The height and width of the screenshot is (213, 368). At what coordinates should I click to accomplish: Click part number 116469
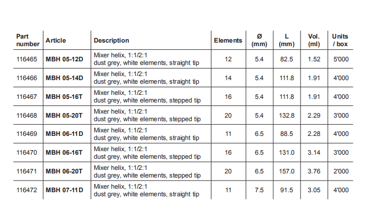(27, 134)
